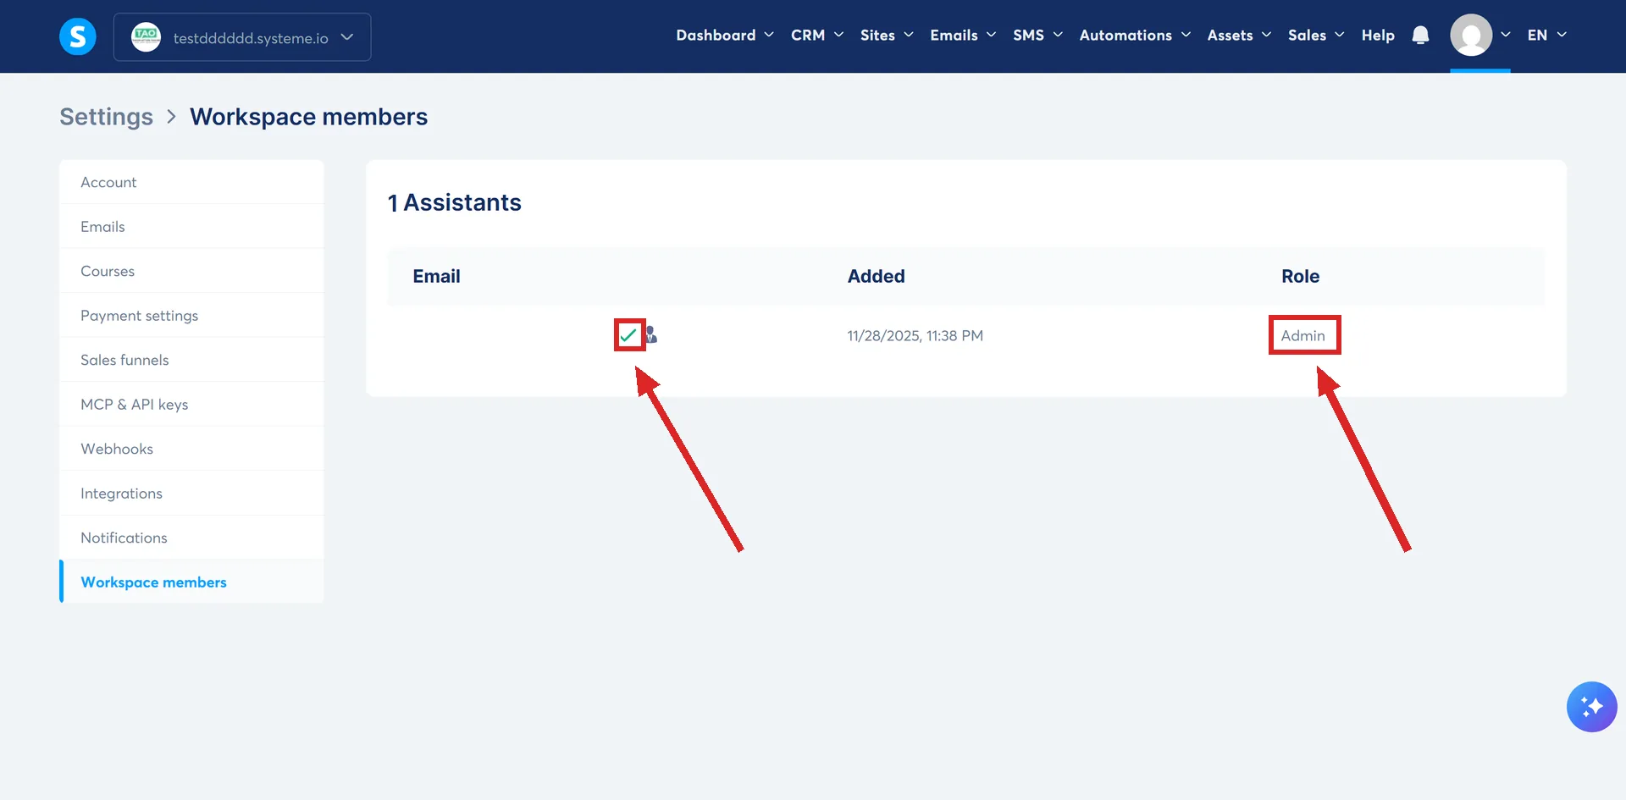The height and width of the screenshot is (800, 1626).
Task: Click the user profile avatar
Action: (1471, 35)
